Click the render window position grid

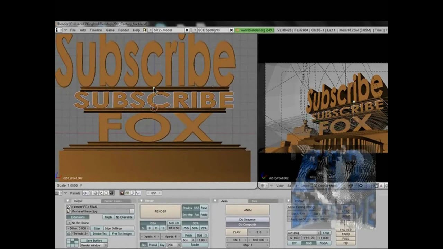(72, 243)
